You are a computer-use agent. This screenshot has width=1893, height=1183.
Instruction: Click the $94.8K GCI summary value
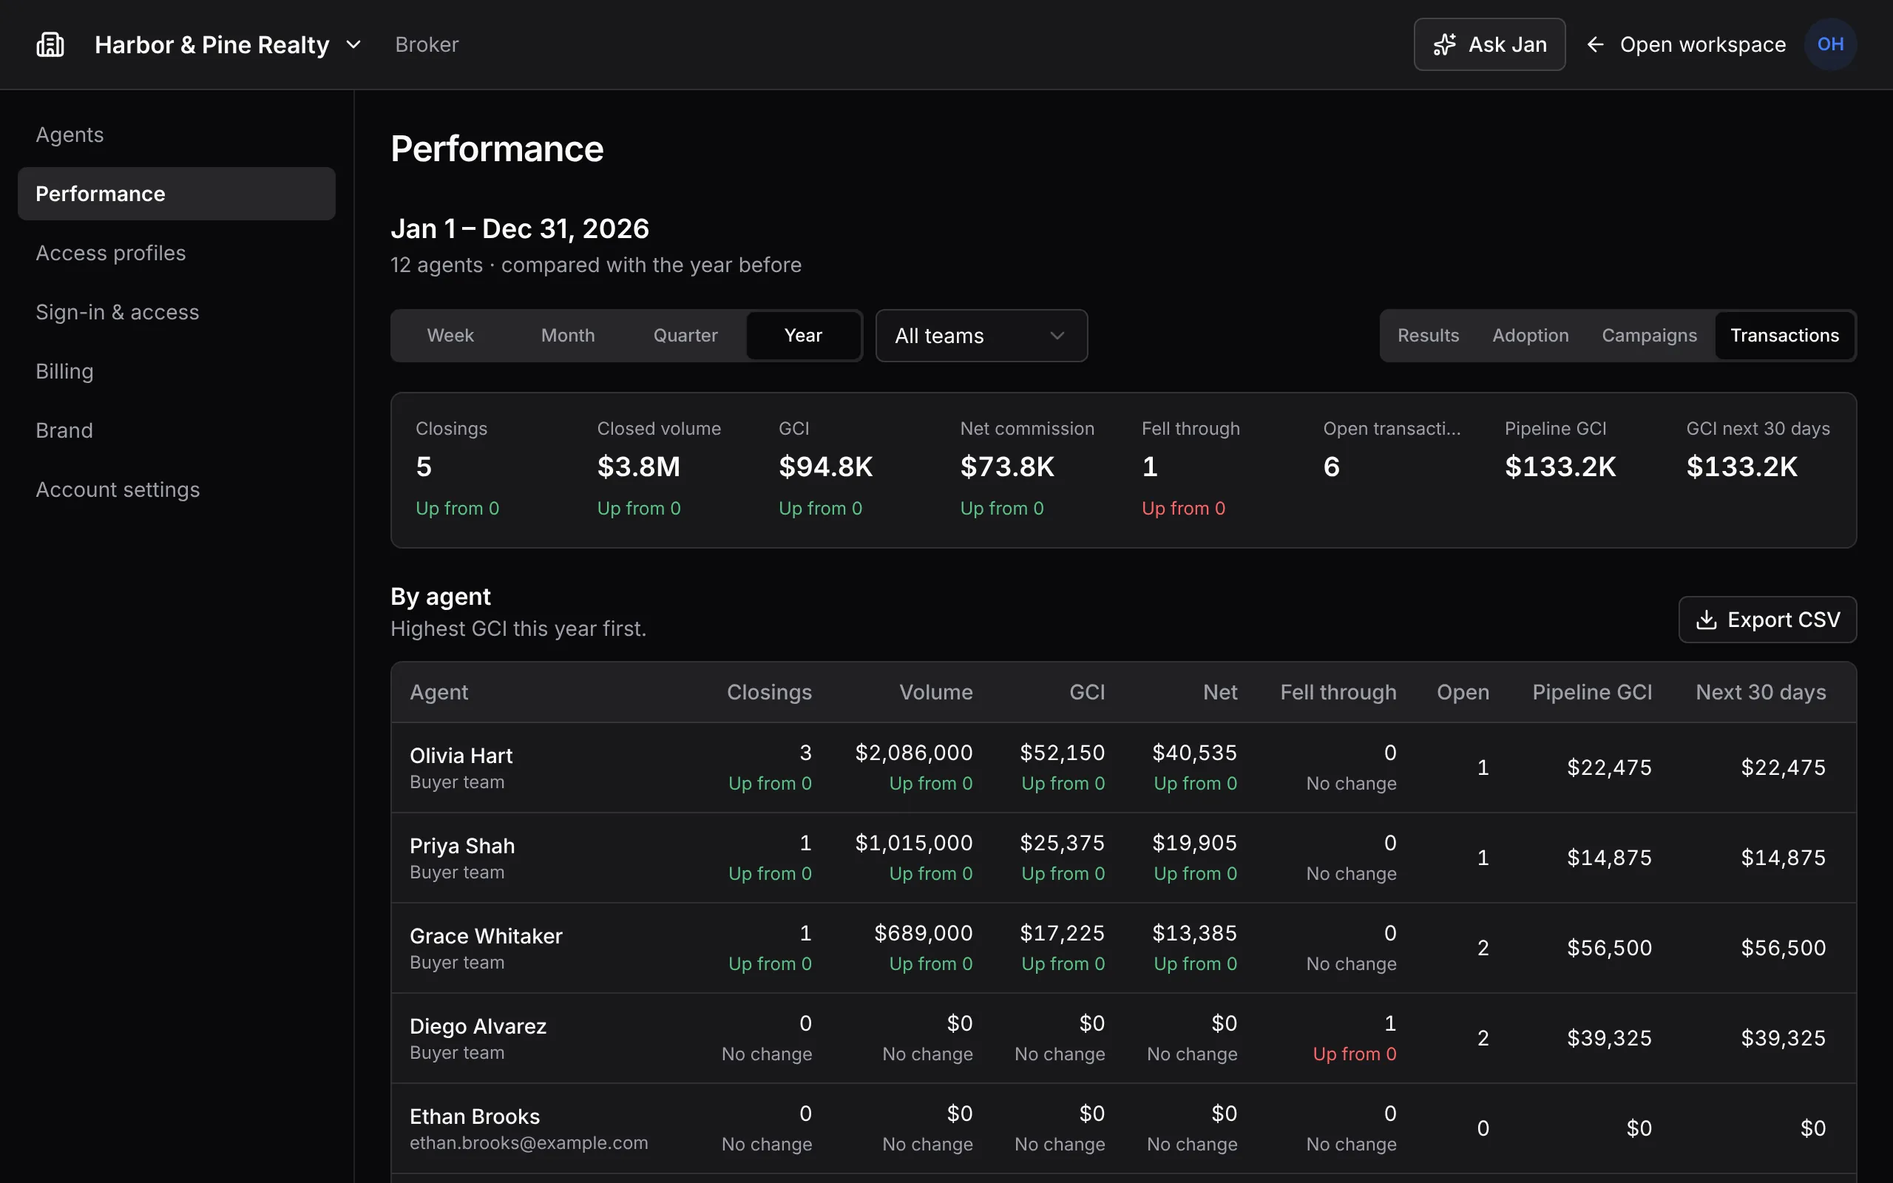pyautogui.click(x=825, y=467)
